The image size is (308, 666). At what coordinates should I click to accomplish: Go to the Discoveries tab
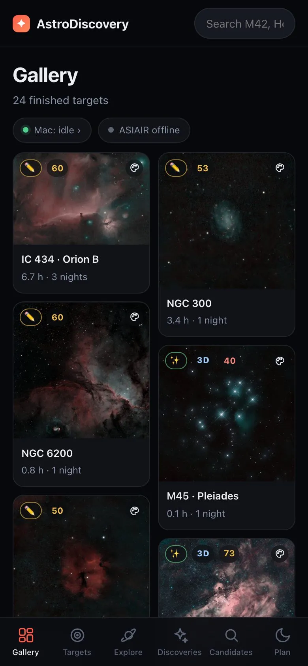[x=180, y=642]
